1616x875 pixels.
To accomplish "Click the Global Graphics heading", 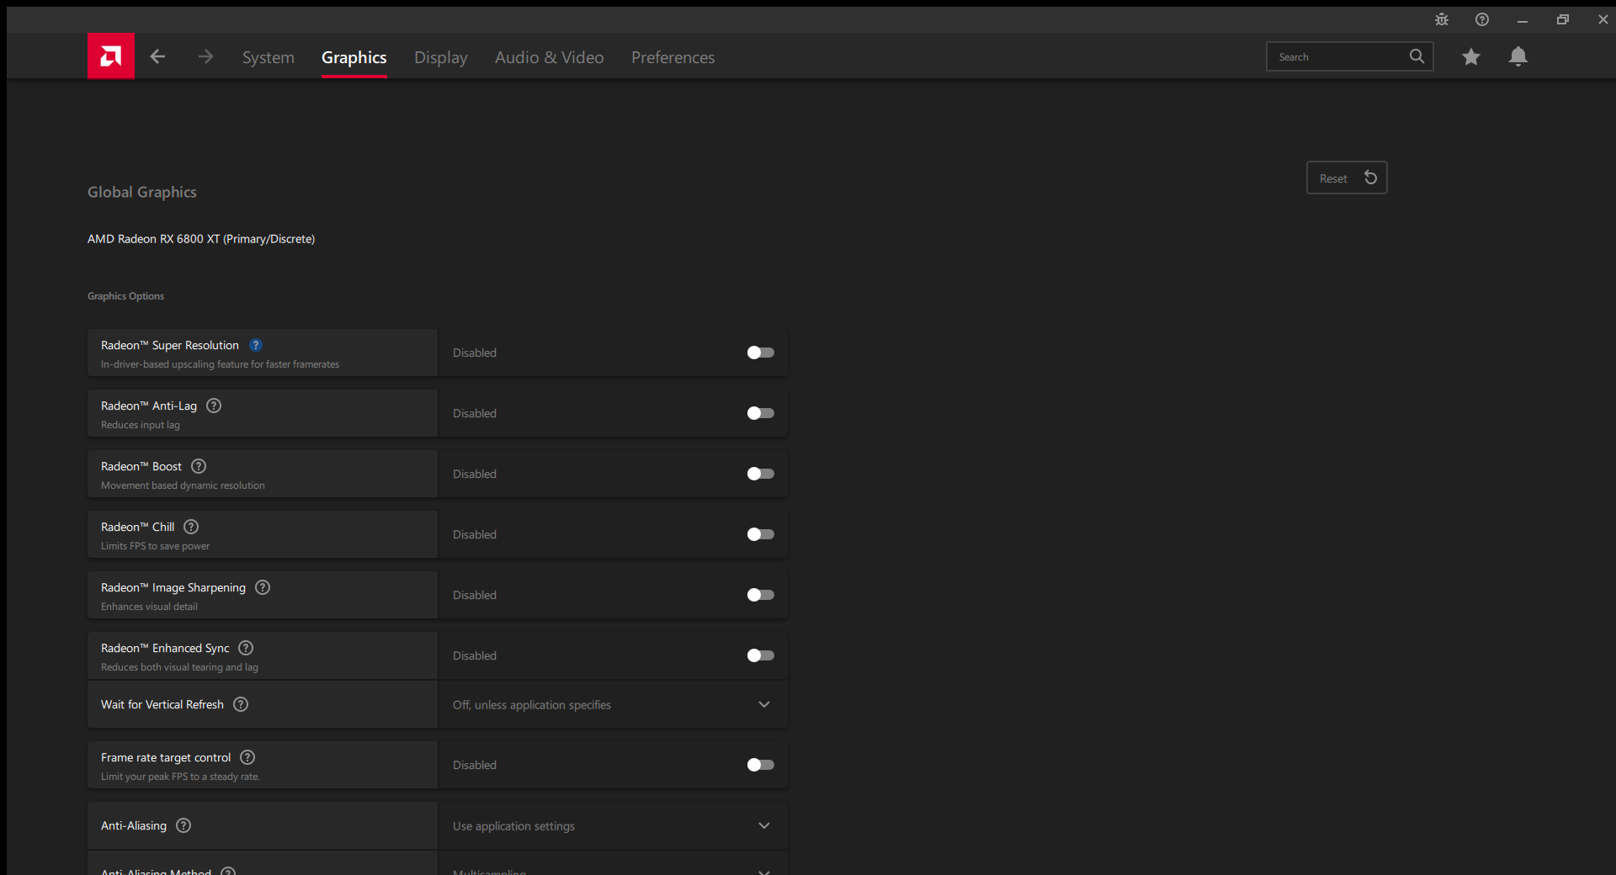I will tap(142, 192).
